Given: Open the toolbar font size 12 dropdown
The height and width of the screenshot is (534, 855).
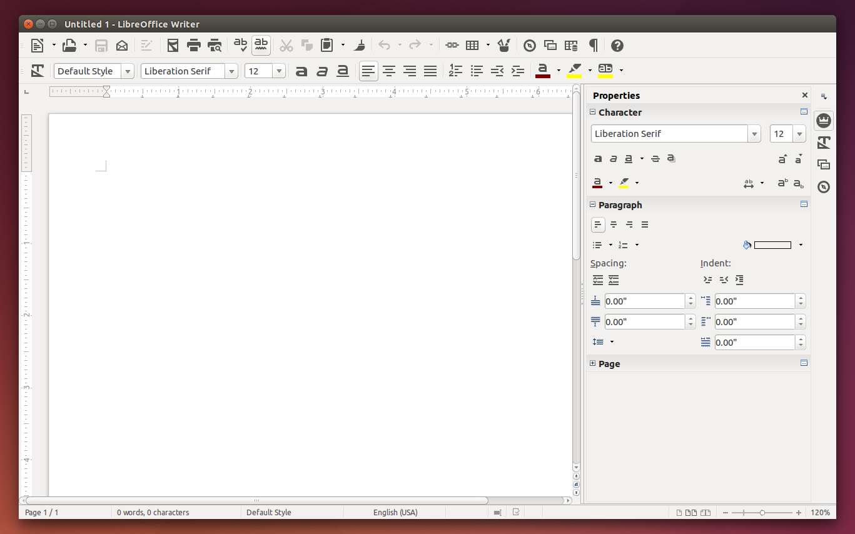Looking at the screenshot, I should pyautogui.click(x=280, y=71).
